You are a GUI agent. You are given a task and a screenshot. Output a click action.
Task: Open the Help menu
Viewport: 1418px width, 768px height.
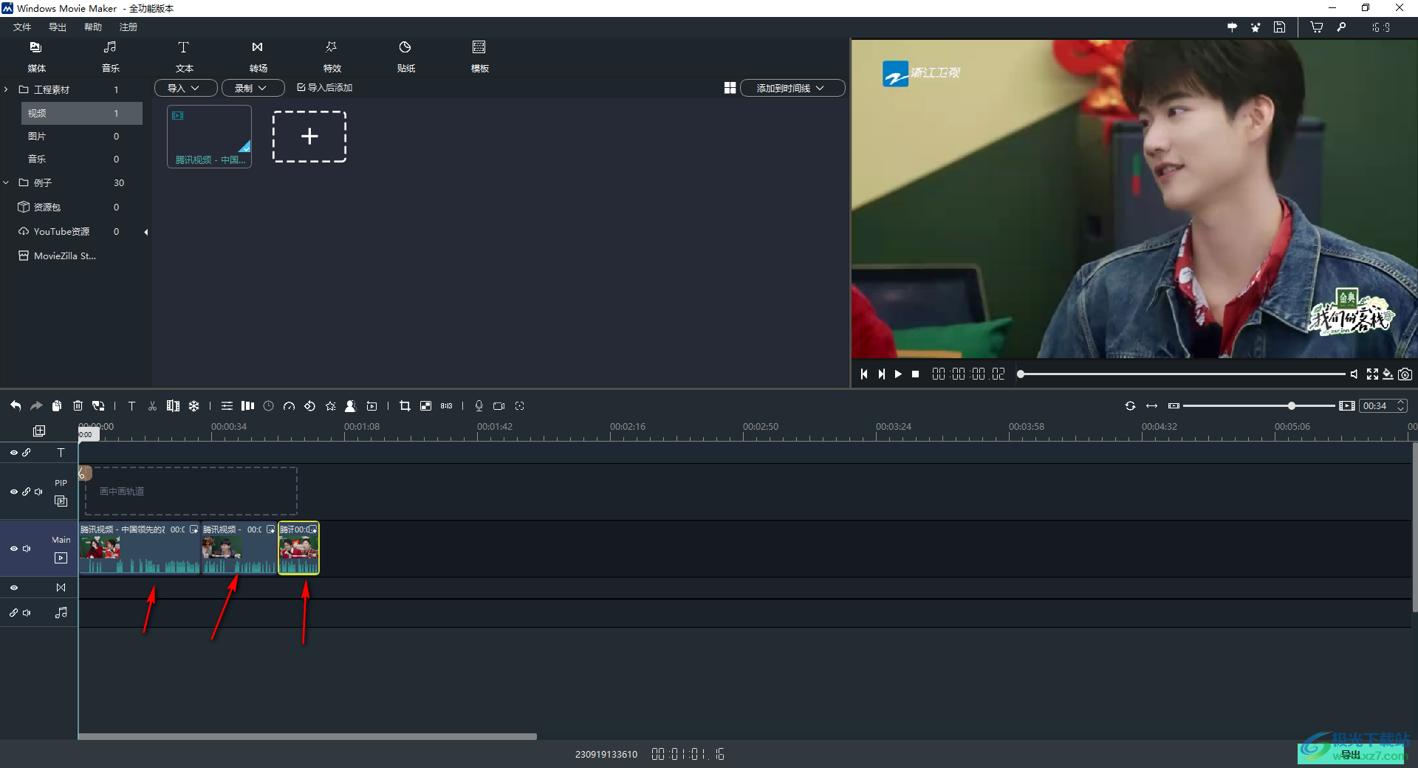(93, 27)
